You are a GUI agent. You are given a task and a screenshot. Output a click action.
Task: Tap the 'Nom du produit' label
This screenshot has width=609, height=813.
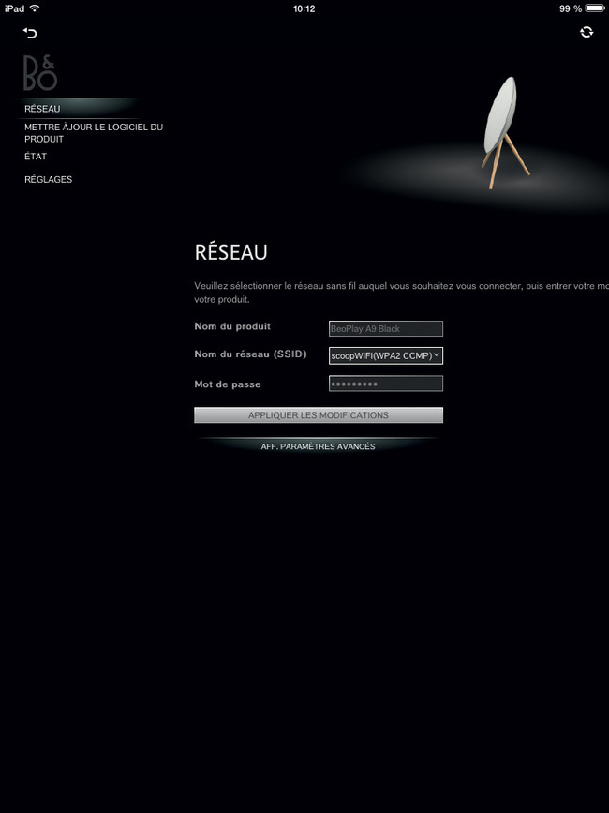(232, 326)
